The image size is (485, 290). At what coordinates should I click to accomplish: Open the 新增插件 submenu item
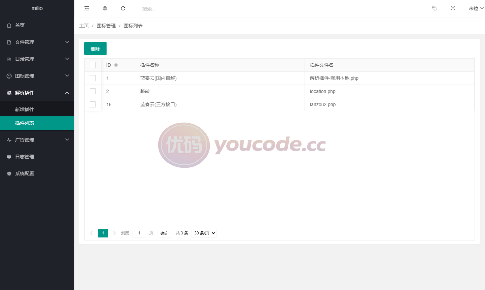pyautogui.click(x=37, y=109)
